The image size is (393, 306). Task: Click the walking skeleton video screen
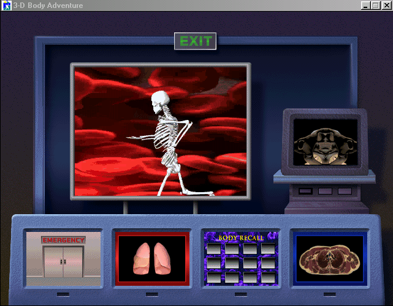tap(161, 132)
